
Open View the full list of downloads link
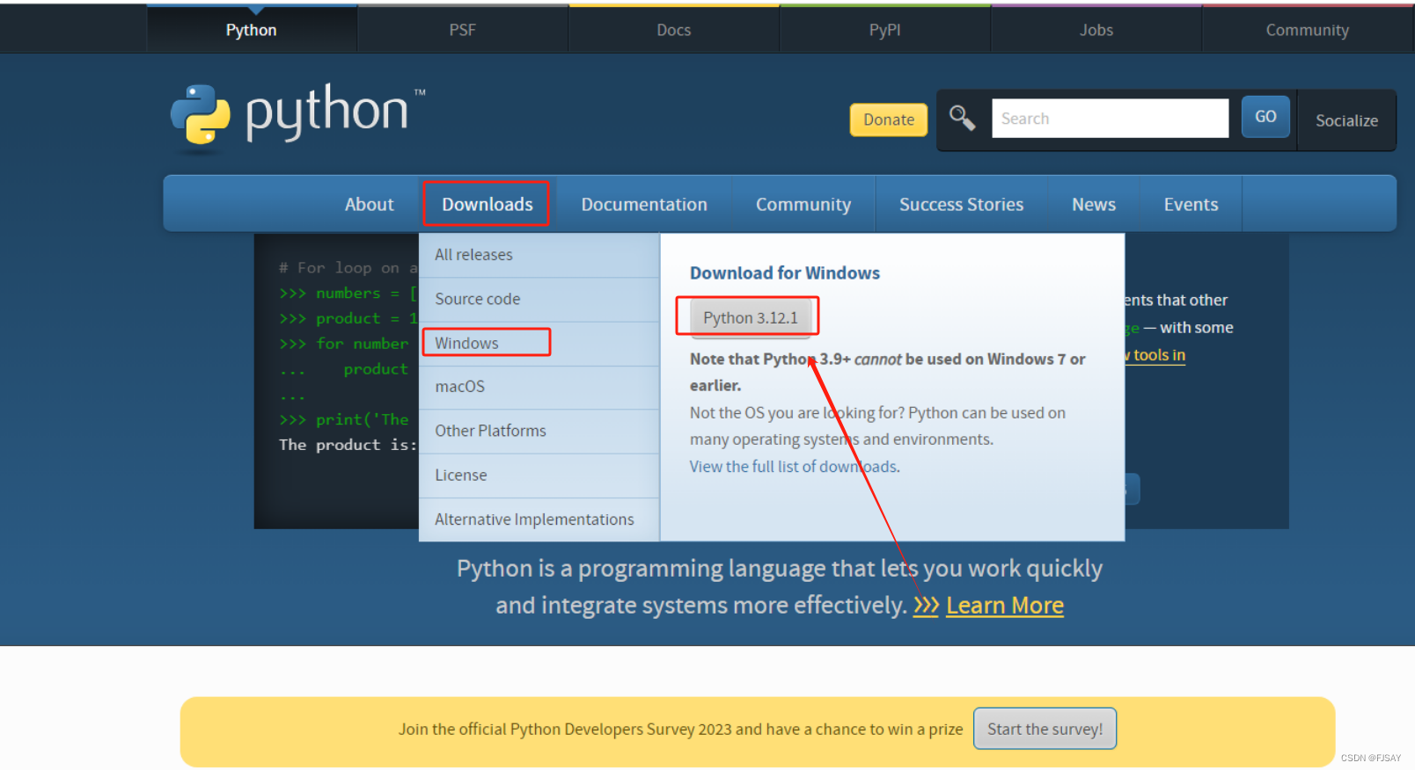pos(795,467)
